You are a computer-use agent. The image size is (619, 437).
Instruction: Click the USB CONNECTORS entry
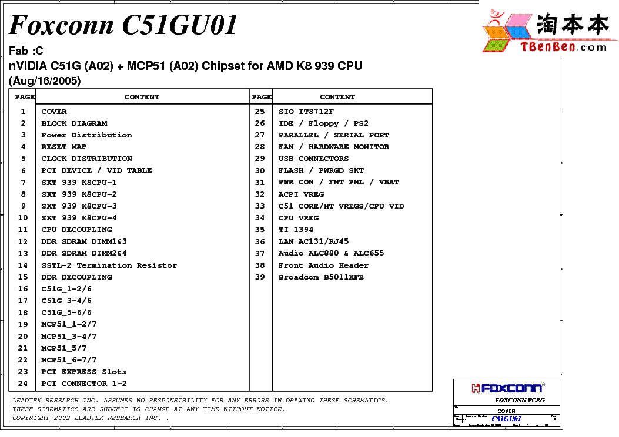[313, 159]
